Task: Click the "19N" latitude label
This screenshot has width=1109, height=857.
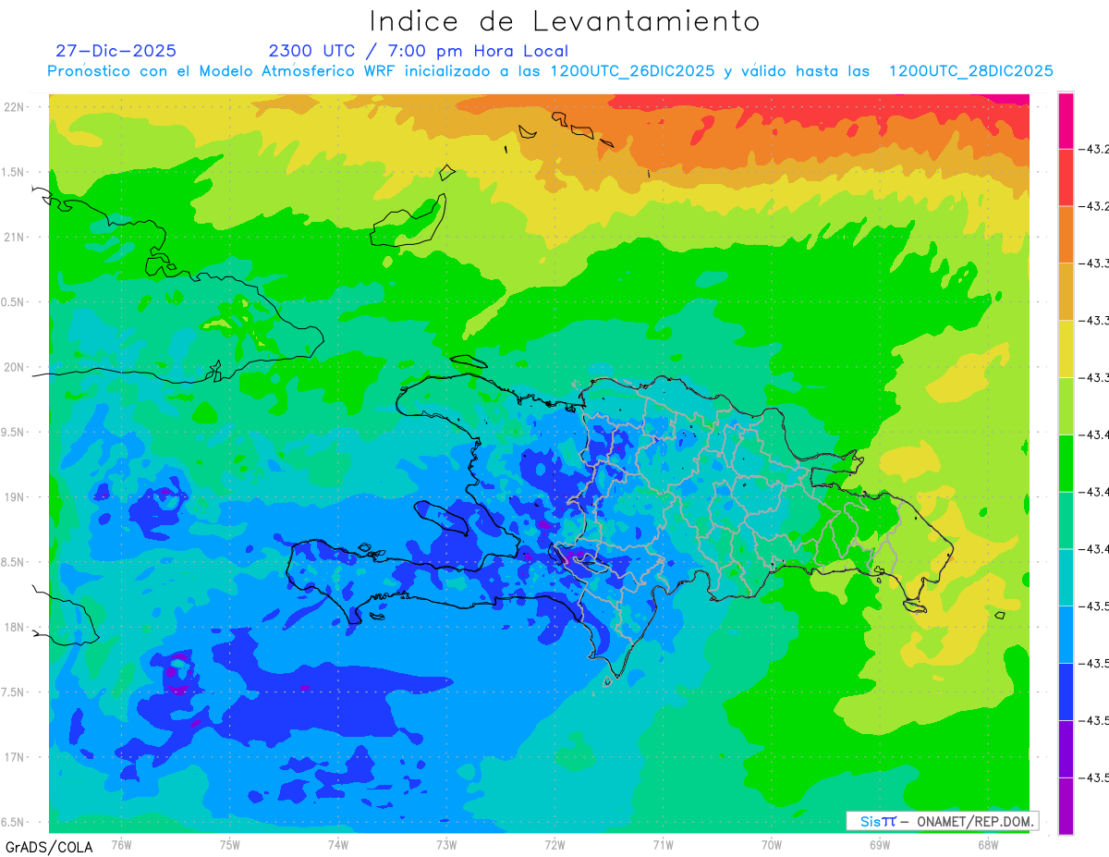Action: point(16,497)
